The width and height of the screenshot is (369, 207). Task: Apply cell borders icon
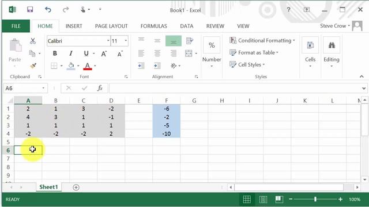point(54,66)
